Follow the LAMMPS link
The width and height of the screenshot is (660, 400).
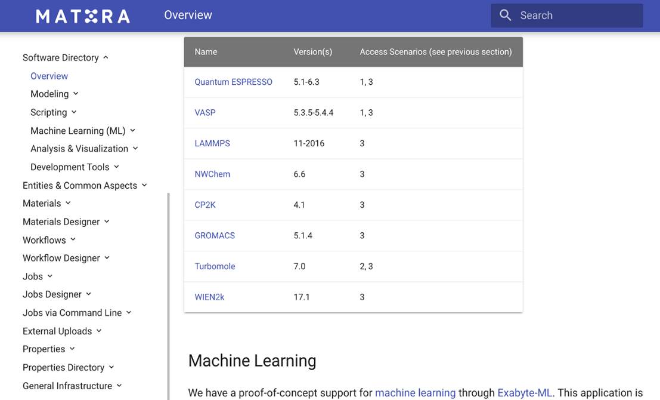tap(212, 143)
